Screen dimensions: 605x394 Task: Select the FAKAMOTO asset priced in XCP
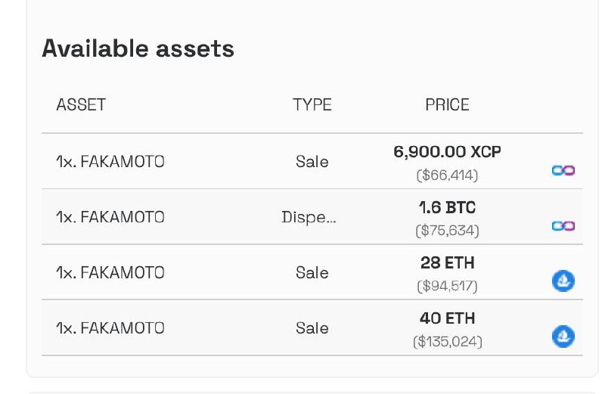(x=110, y=161)
